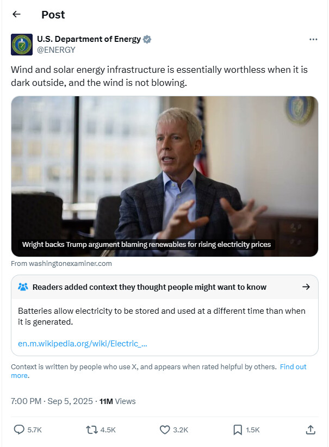Bookmark this post
329x447 pixels.
(238, 430)
